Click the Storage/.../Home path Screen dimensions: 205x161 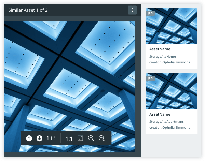pyautogui.click(x=163, y=57)
